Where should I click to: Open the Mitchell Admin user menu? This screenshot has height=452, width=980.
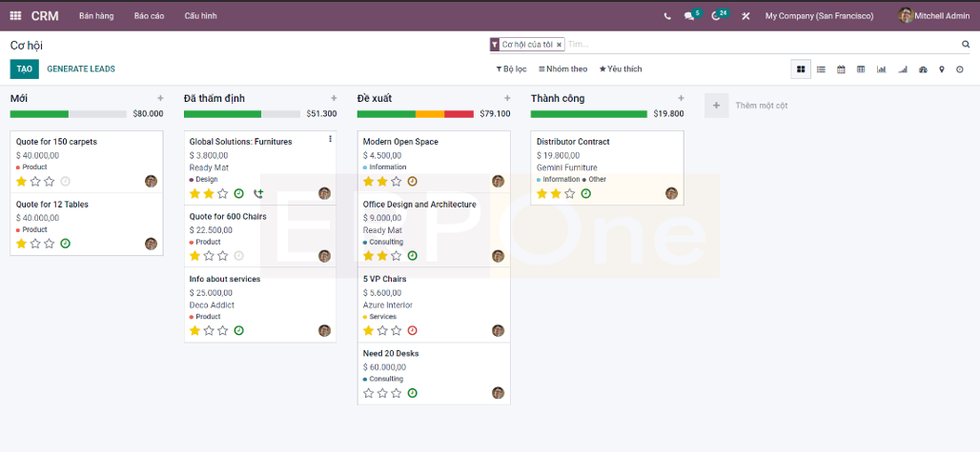[933, 16]
